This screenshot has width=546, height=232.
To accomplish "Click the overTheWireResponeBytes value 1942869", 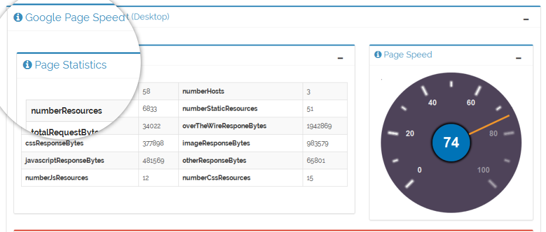I will (319, 126).
